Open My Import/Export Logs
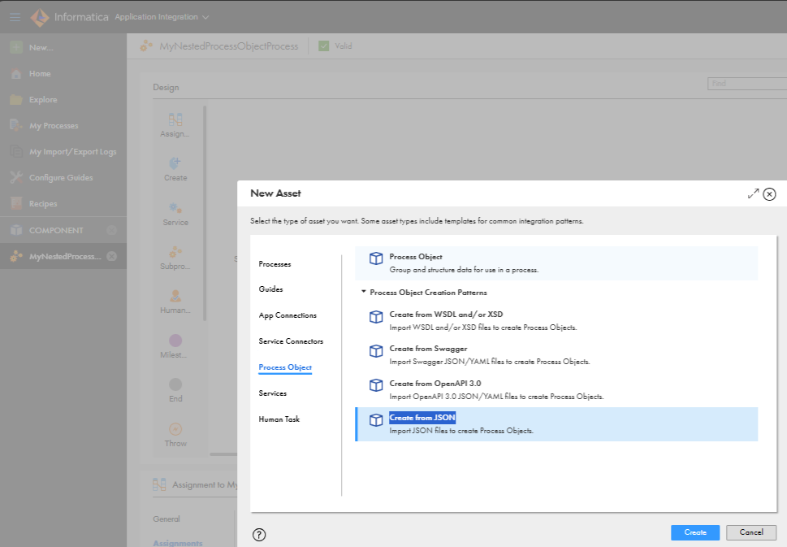The height and width of the screenshot is (547, 787). (73, 152)
